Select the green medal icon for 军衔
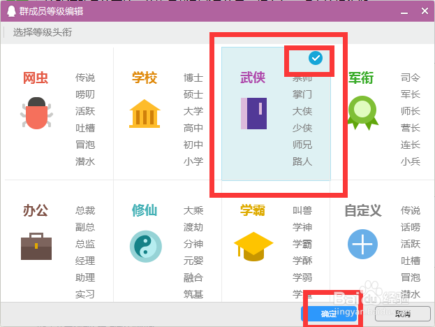435x327 pixels. (362, 112)
